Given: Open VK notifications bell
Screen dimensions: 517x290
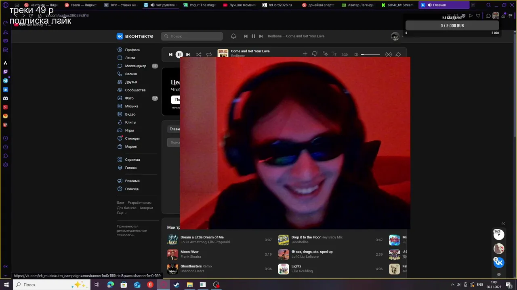Looking at the screenshot, I should tap(233, 36).
